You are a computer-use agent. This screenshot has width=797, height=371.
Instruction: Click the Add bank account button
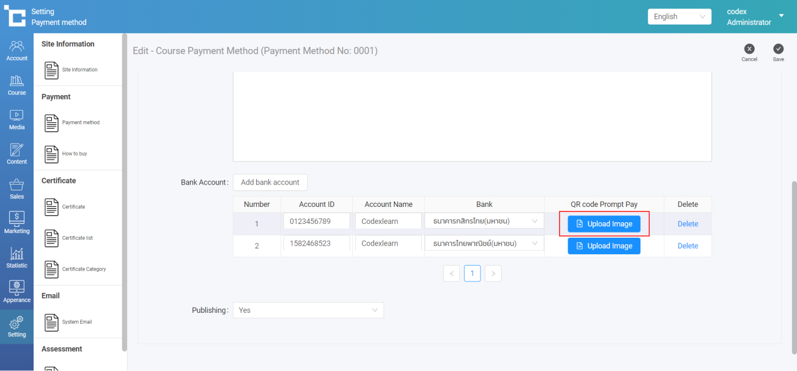[x=270, y=182]
